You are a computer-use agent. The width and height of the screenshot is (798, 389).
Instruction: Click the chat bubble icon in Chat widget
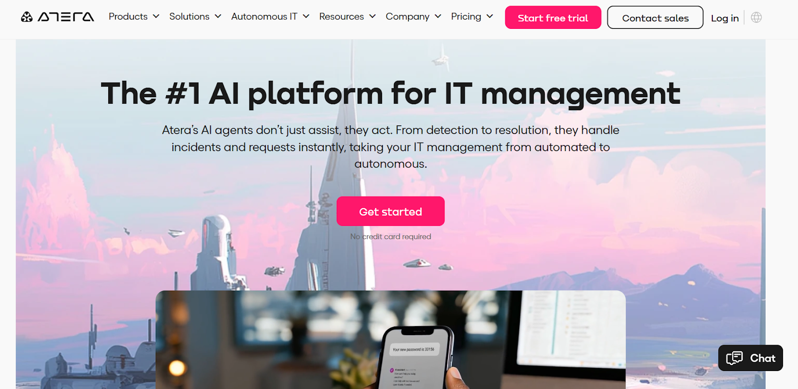[734, 358]
